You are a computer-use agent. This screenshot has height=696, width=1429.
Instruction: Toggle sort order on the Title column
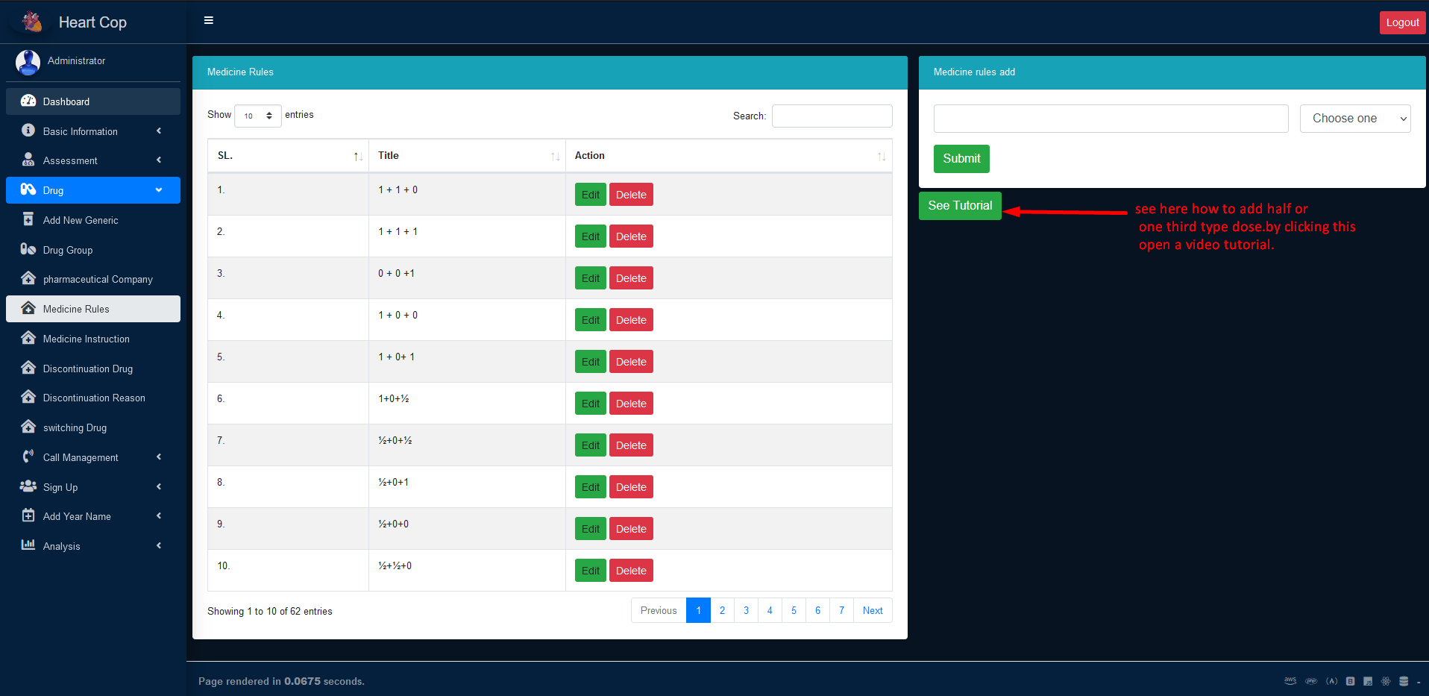pyautogui.click(x=555, y=156)
